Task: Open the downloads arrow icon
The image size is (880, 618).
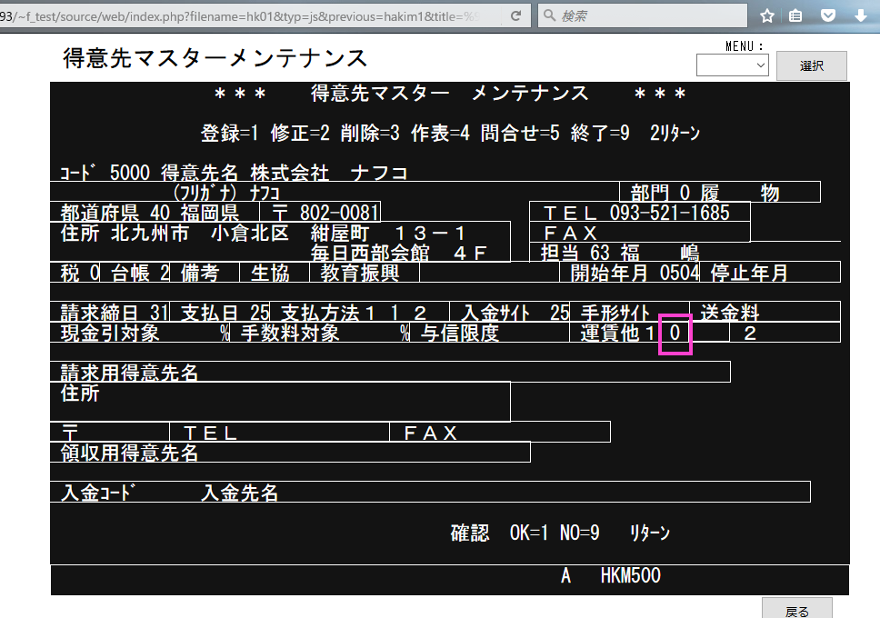Action: pyautogui.click(x=860, y=15)
